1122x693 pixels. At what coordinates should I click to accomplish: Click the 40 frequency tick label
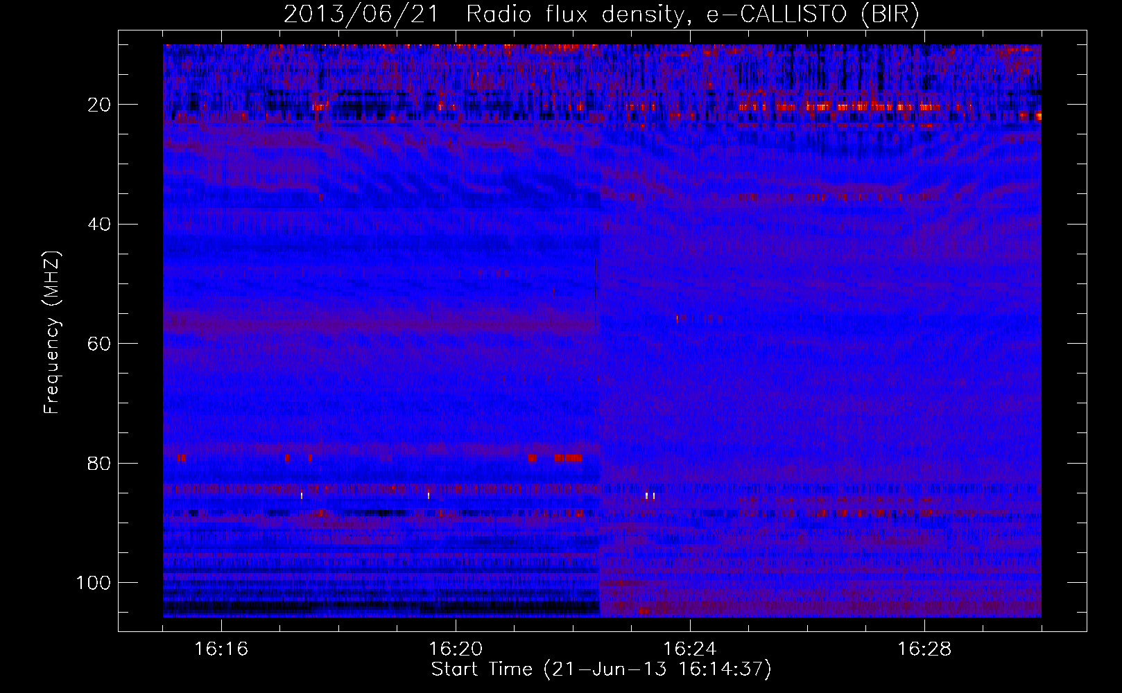coord(100,225)
